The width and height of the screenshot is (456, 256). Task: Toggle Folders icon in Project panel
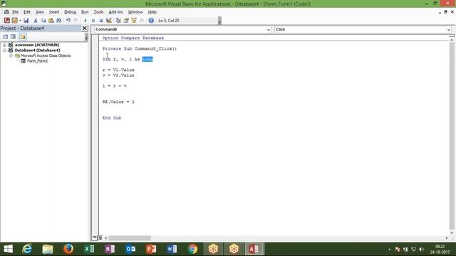(23, 36)
